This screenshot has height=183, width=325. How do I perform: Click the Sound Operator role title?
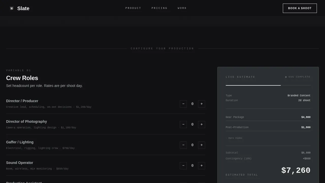pyautogui.click(x=20, y=163)
